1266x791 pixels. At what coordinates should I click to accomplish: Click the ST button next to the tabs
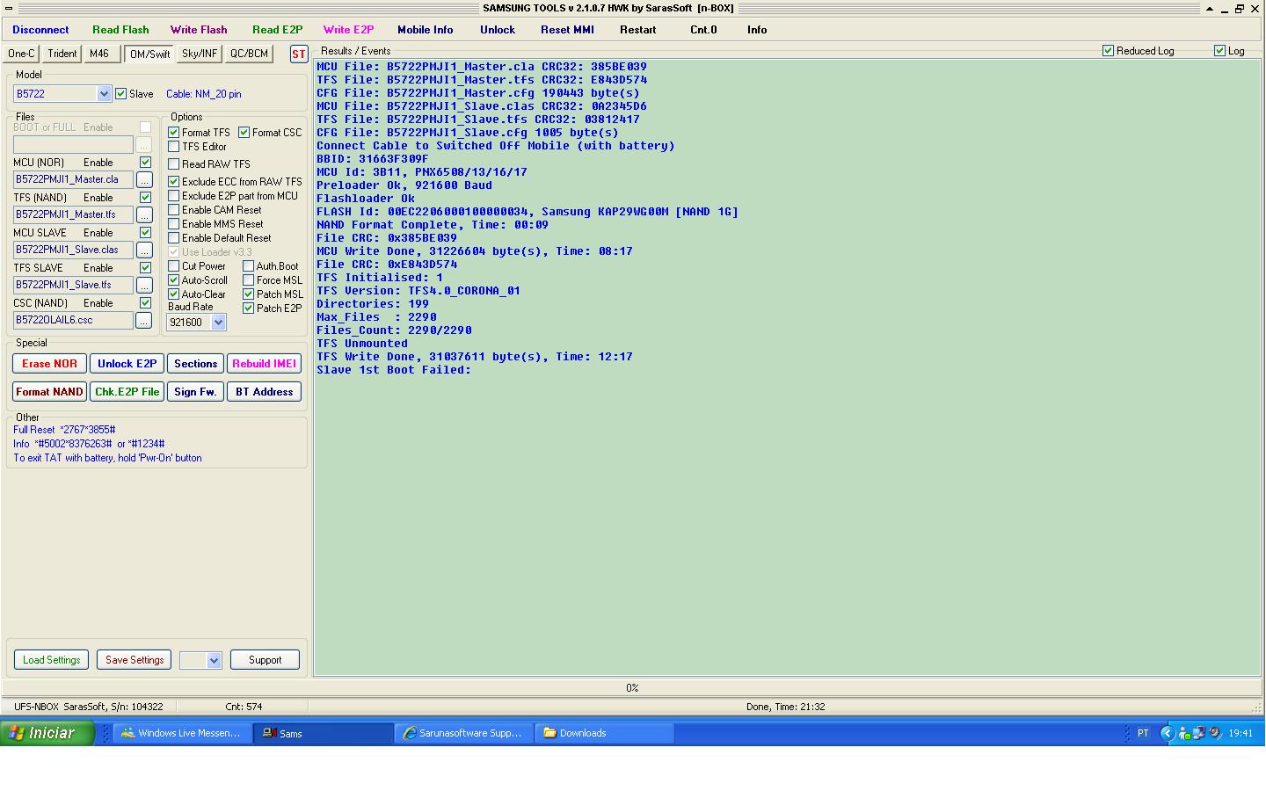tap(299, 54)
